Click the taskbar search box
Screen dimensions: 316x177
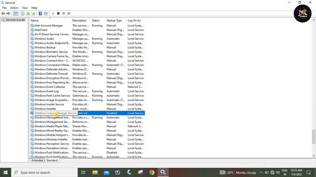click(x=44, y=173)
